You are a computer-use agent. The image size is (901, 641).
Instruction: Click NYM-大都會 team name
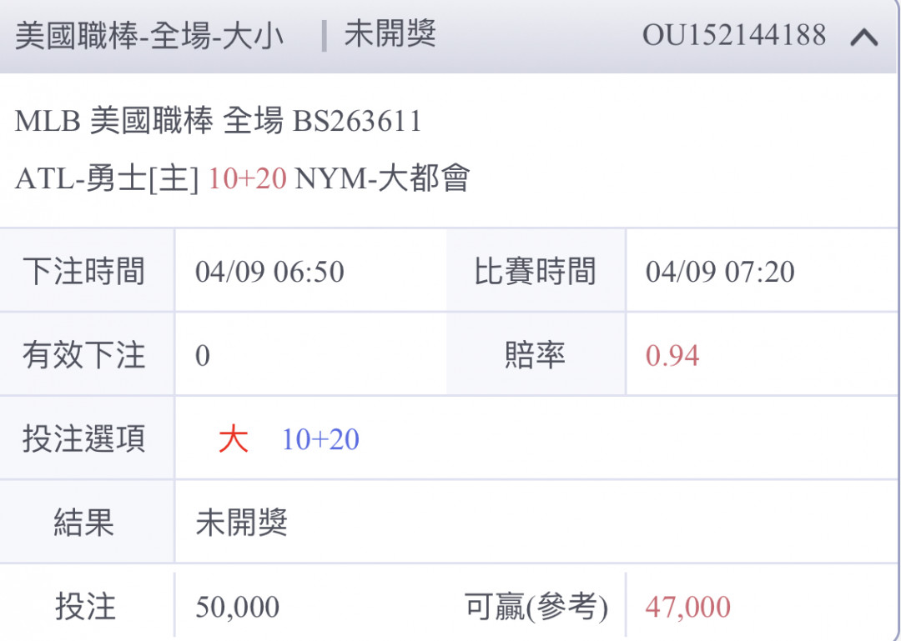coord(382,178)
